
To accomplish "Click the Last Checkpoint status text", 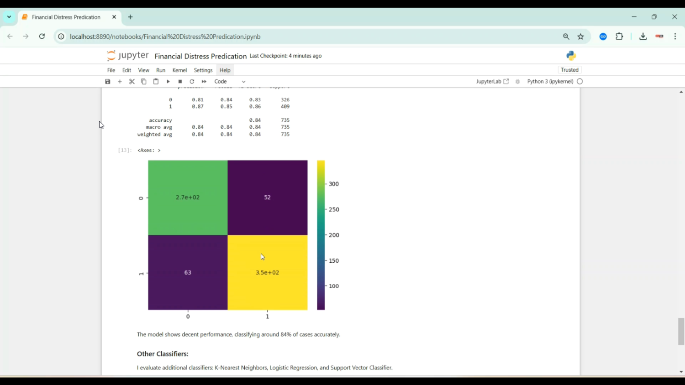I will click(x=286, y=56).
